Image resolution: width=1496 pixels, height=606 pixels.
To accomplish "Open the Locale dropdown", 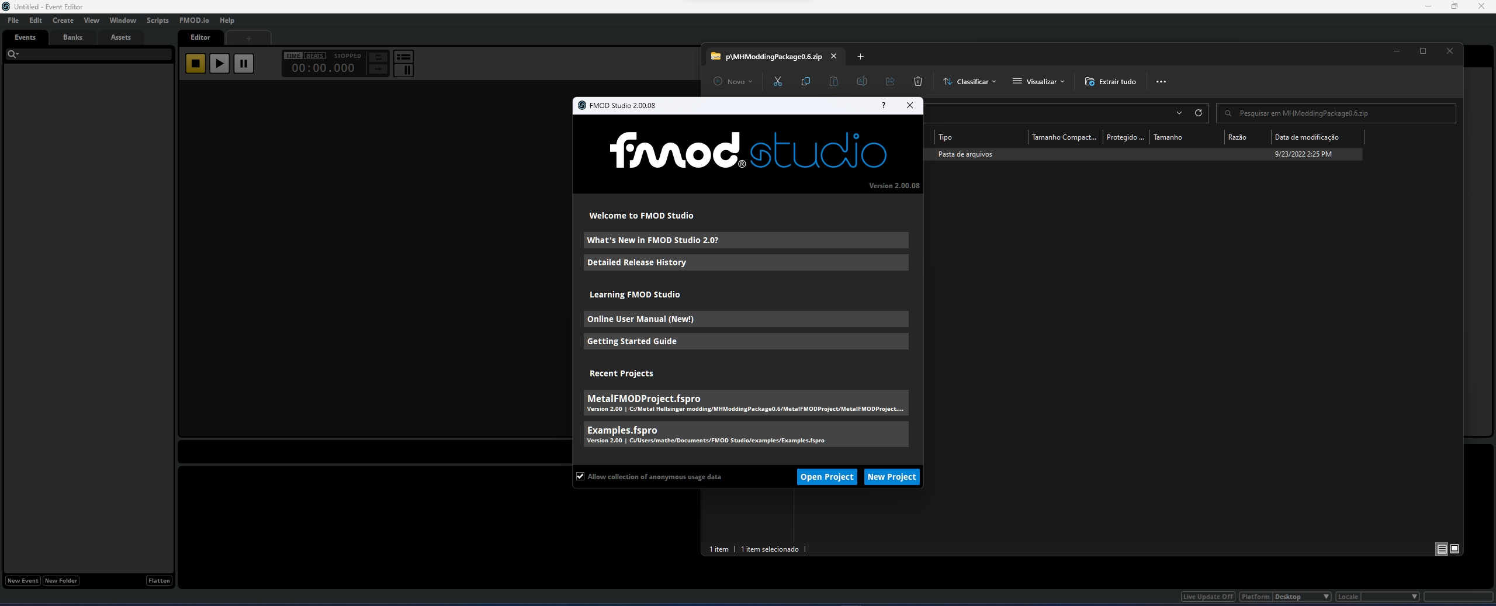I will click(1390, 597).
